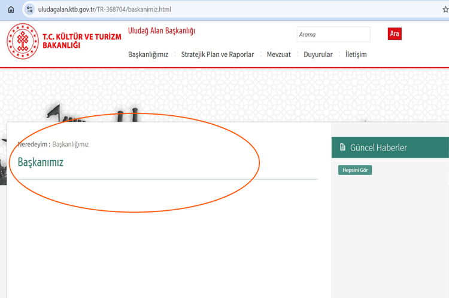The height and width of the screenshot is (298, 449).
Task: Click the Kültür ve Turizm Bakanlığı emblem logo
Action: (x=22, y=42)
